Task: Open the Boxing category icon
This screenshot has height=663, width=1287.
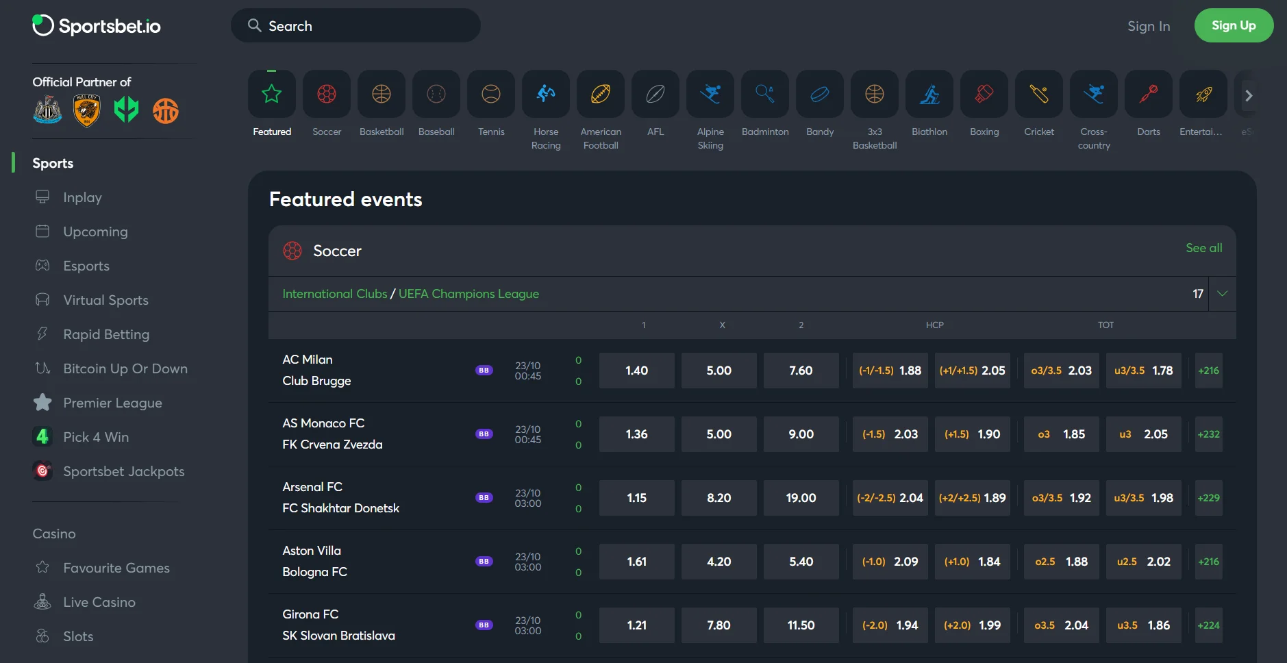Action: (984, 95)
